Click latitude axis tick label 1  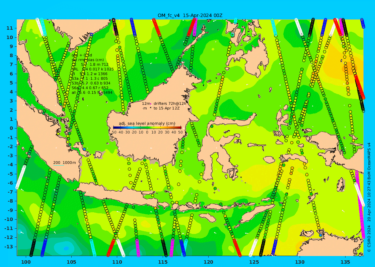tap(11, 119)
